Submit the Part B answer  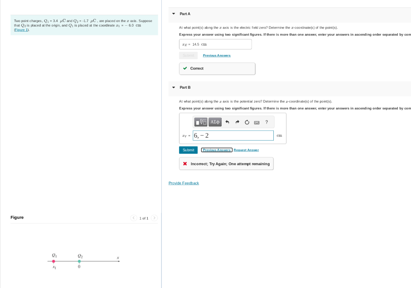188,150
